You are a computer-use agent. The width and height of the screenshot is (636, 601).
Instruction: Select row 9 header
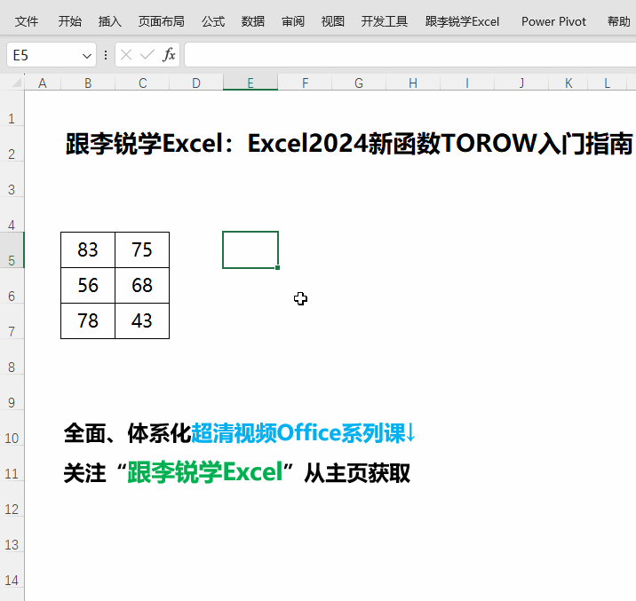pos(12,392)
